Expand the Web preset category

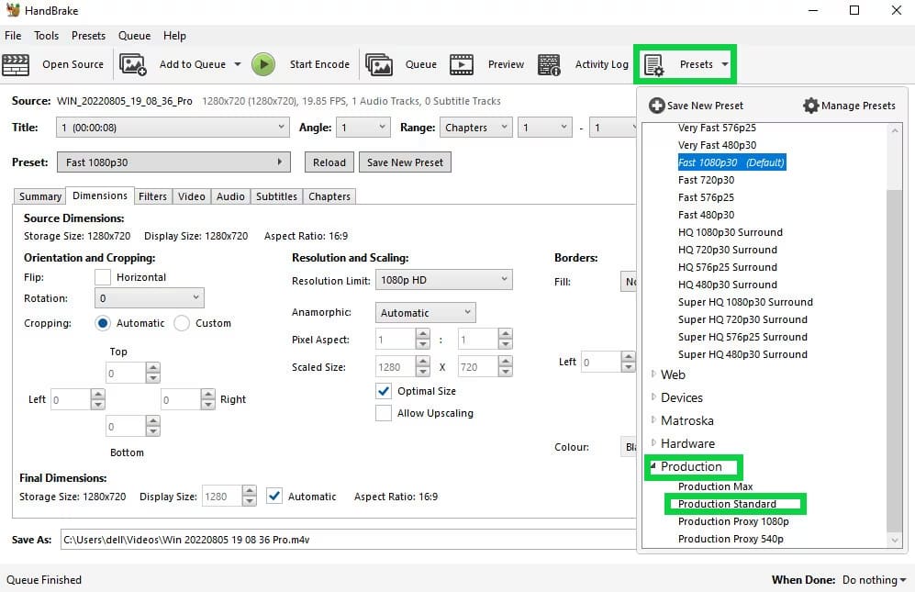coord(653,374)
